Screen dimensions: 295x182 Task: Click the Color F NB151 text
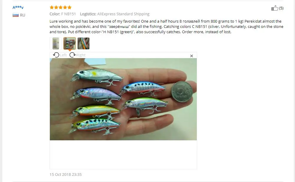[x=63, y=14]
